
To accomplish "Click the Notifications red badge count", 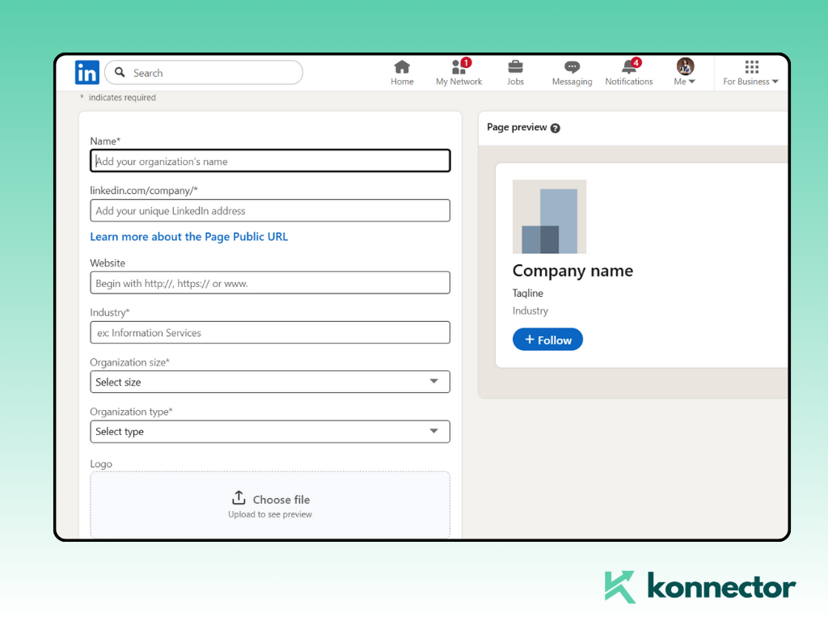I will 636,63.
